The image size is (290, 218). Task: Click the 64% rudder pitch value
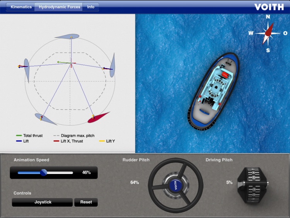pos(135,182)
